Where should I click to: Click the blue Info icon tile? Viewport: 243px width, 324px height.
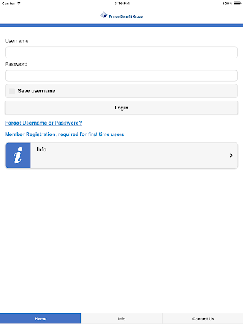[18, 156]
